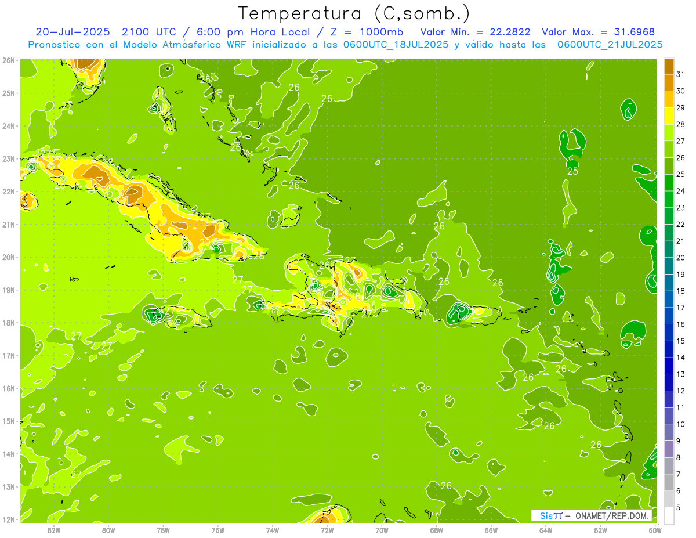Click the longitude axis label 80W
The width and height of the screenshot is (696, 538).
coord(108,530)
